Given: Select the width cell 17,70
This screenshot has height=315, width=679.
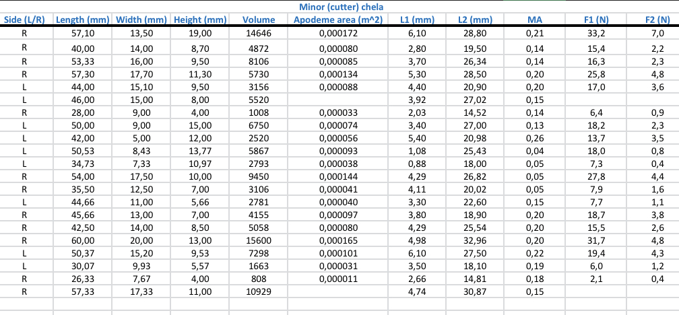Looking at the screenshot, I should 141,75.
